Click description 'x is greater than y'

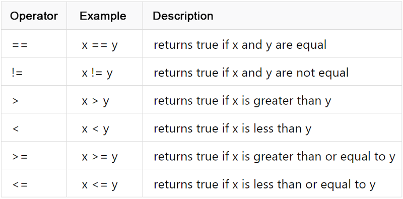coord(282,101)
